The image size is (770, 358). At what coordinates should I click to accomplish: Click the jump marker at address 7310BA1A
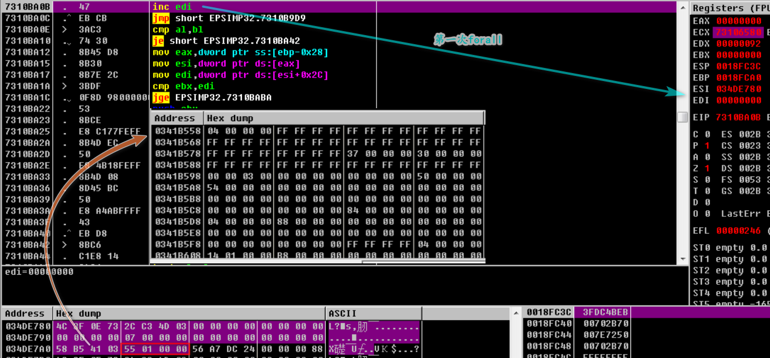click(x=65, y=86)
